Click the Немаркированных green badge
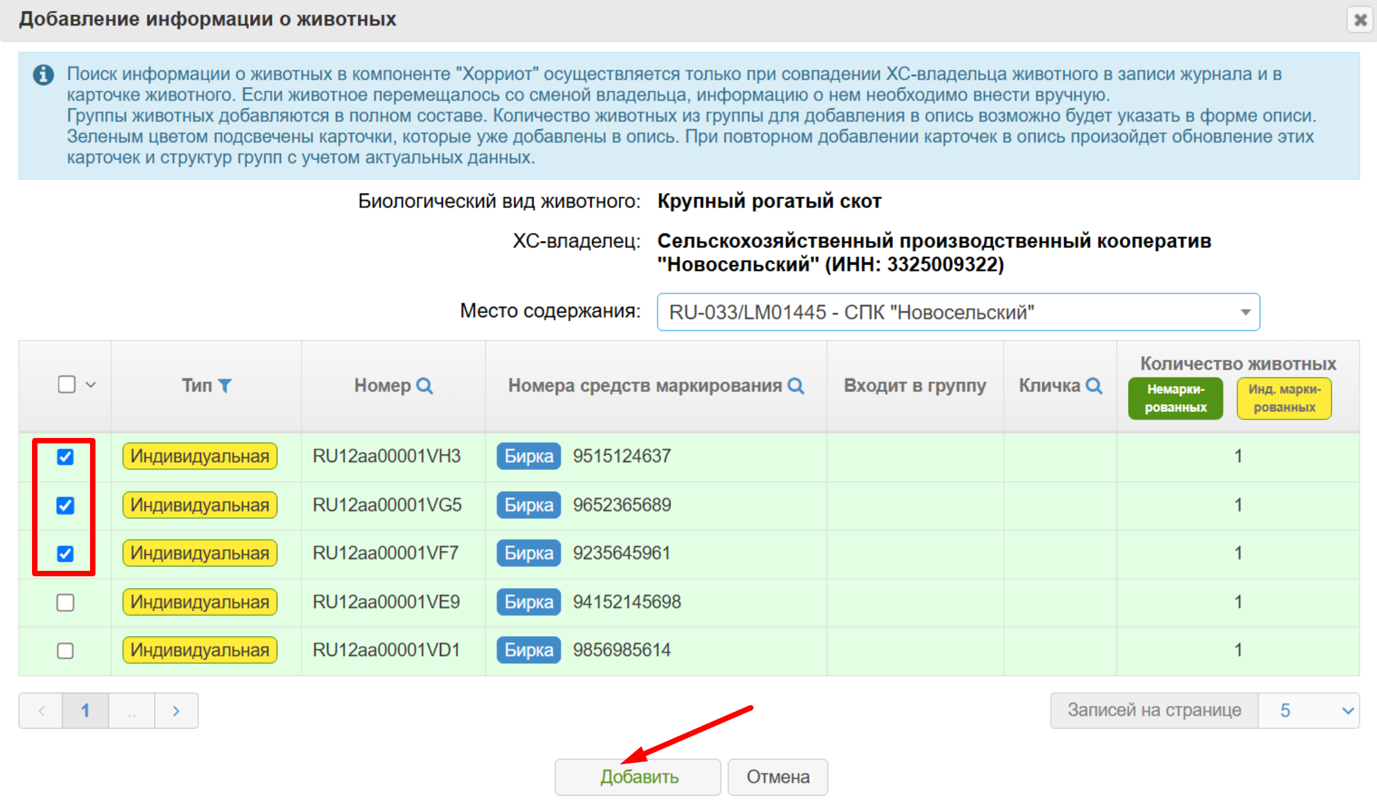1377x804 pixels. (x=1175, y=398)
